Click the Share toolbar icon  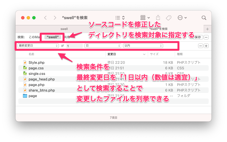158,18
